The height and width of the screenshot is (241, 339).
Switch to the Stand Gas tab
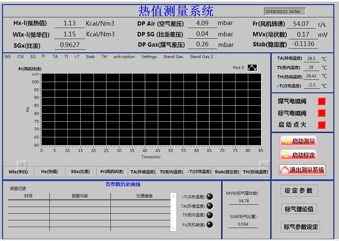(x=173, y=57)
